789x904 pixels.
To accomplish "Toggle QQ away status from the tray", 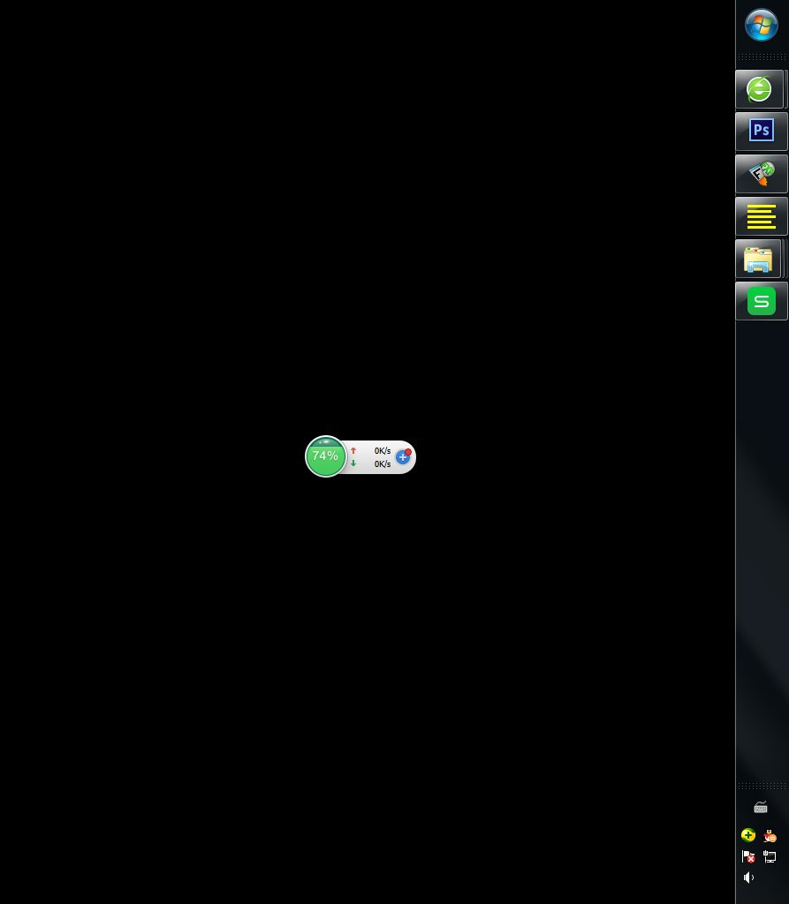I will [x=770, y=835].
